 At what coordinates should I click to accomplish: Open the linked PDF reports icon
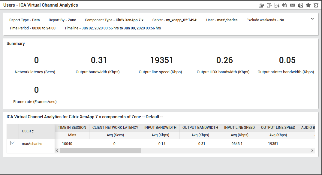[x=269, y=5]
